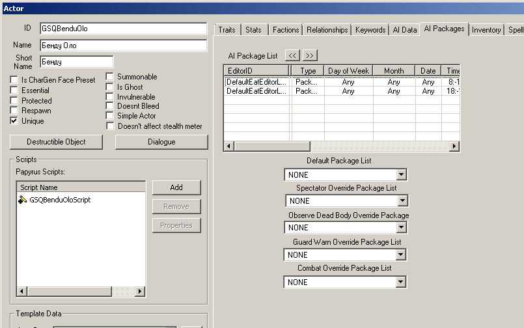Tick the Respawn checkbox
This screenshot has width=524, height=328.
coord(14,111)
